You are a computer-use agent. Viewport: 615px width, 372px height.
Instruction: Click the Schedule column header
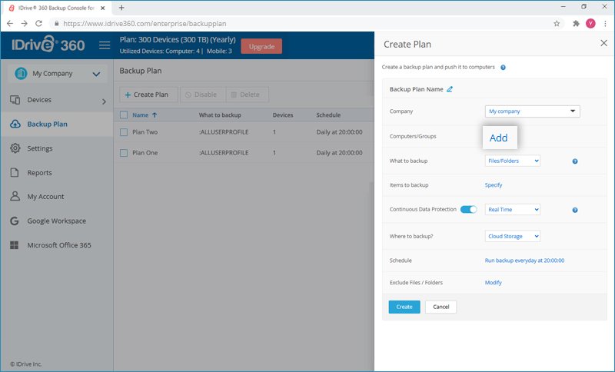pyautogui.click(x=328, y=115)
